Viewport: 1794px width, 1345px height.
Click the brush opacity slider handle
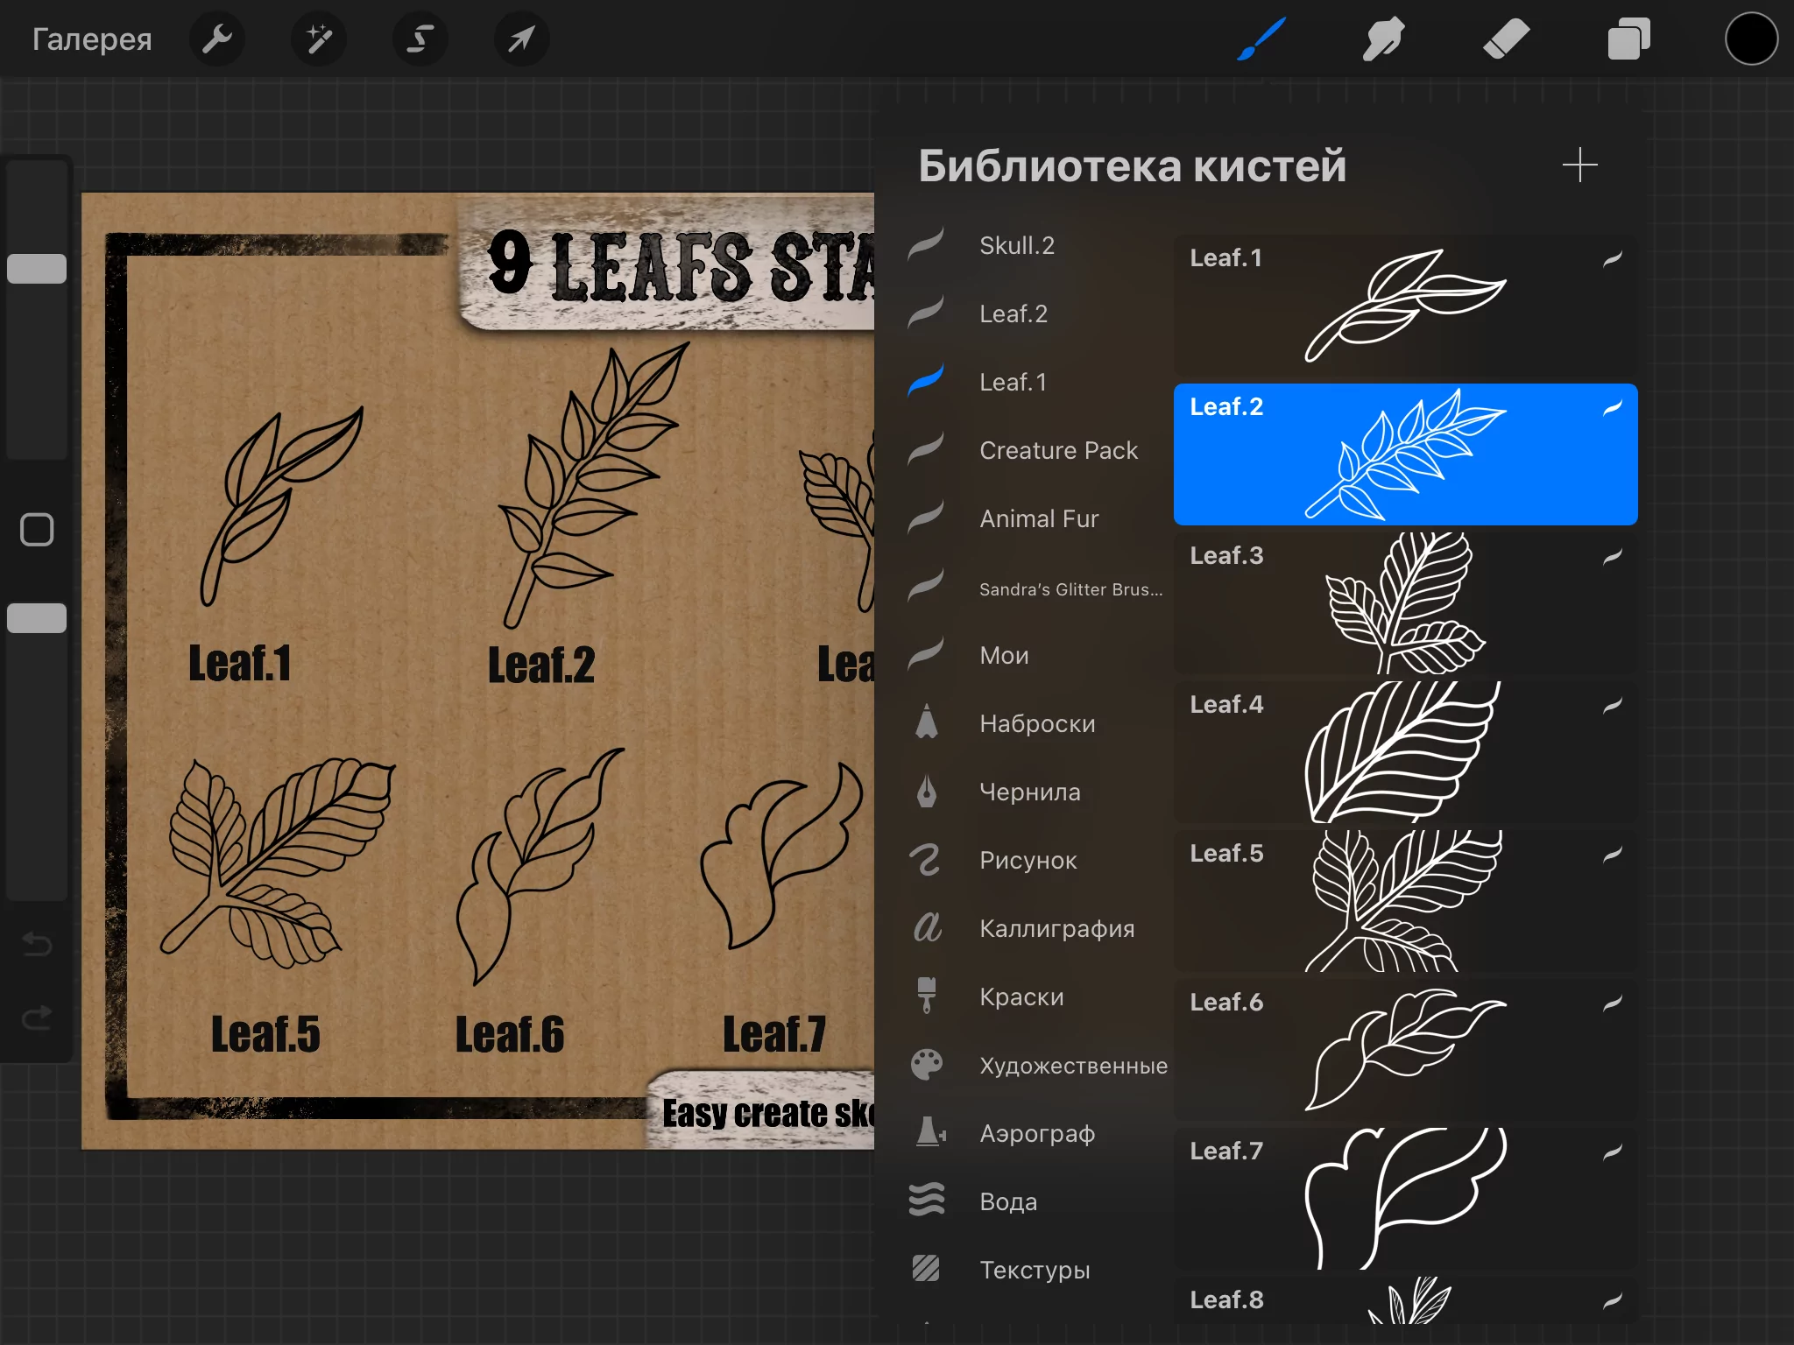[x=37, y=618]
